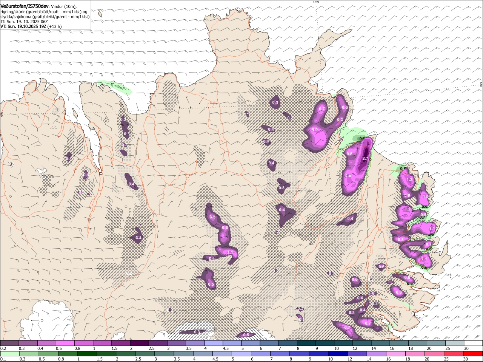Click the 0.2 label of upper legend
The width and height of the screenshot is (483, 362).
tap(3, 348)
